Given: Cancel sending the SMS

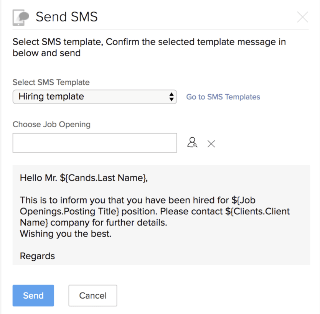Looking at the screenshot, I should [x=93, y=296].
